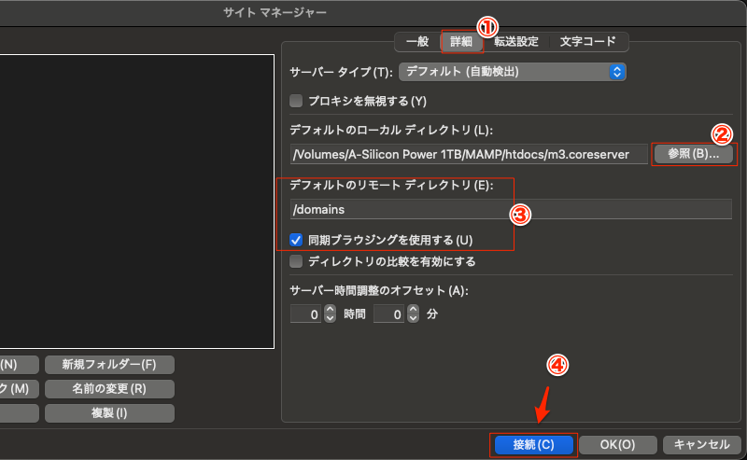
Task: Click the 名前の変更(R) rename button
Action: pos(109,388)
